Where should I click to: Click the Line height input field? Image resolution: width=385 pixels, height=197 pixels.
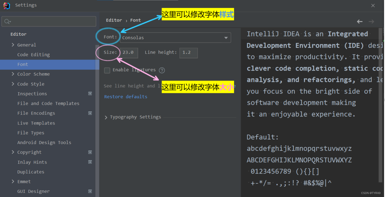tap(189, 53)
